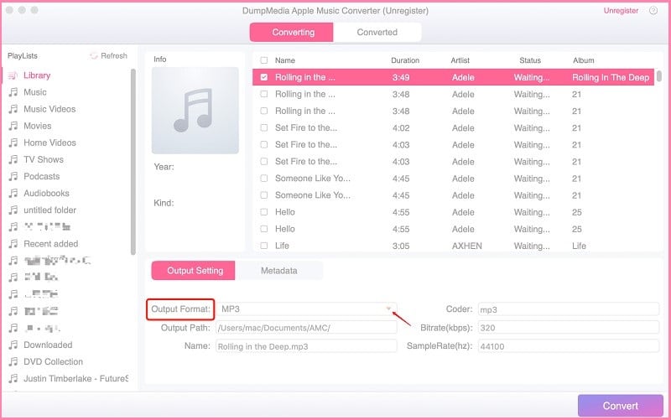Screen dimensions: 671x420
Task: Uncheck the Rolling in the Deep 3:49 track
Action: [x=264, y=77]
